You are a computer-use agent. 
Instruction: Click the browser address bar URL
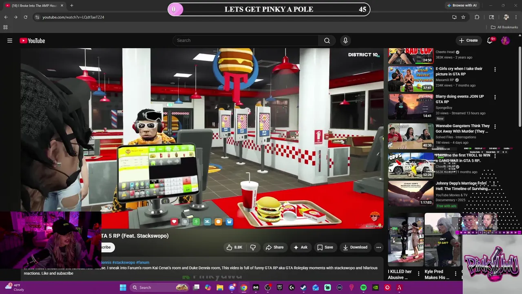pos(73,17)
